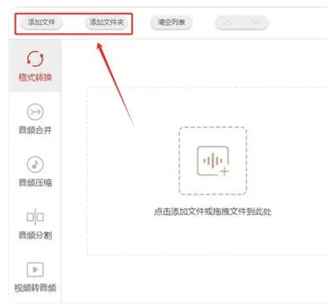This screenshot has height=308, width=327.
Task: Move item down with the down arrow
Action: pyautogui.click(x=255, y=23)
